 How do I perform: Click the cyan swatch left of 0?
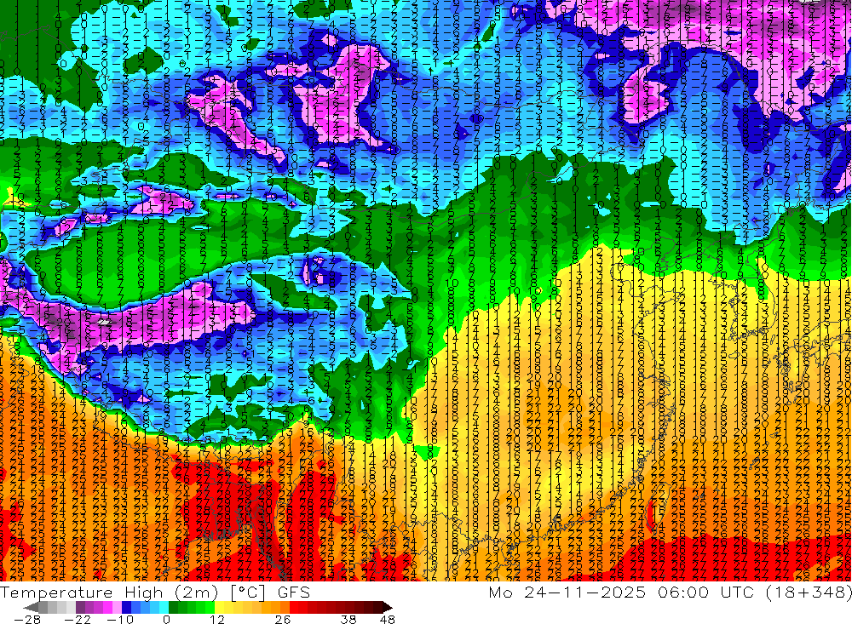pyautogui.click(x=164, y=607)
